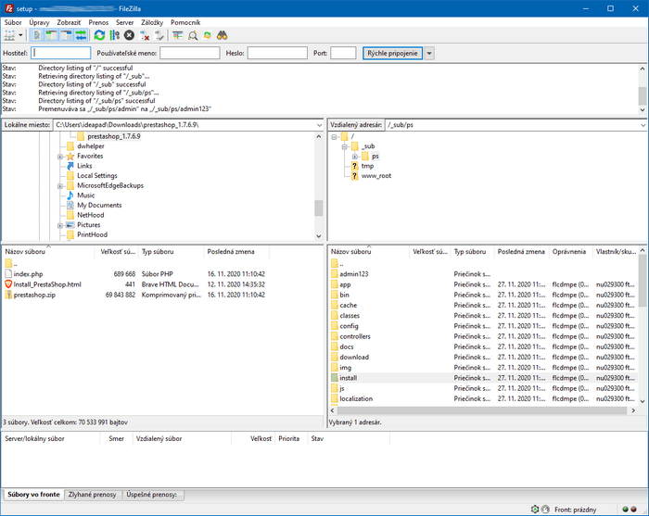Sort remote files by Posledná zmena column
649x516 pixels.
[x=521, y=251]
